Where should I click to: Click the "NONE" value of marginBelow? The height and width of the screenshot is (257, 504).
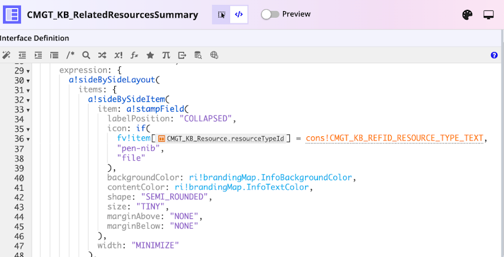(x=184, y=226)
